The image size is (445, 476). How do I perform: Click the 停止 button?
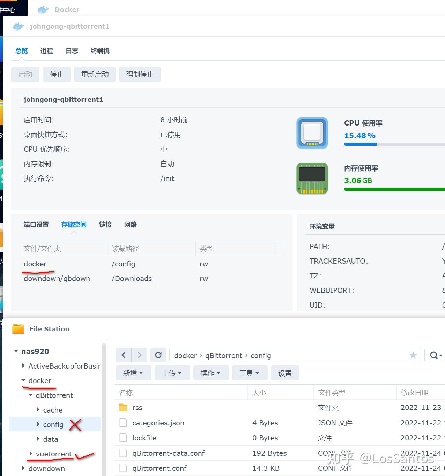[57, 74]
